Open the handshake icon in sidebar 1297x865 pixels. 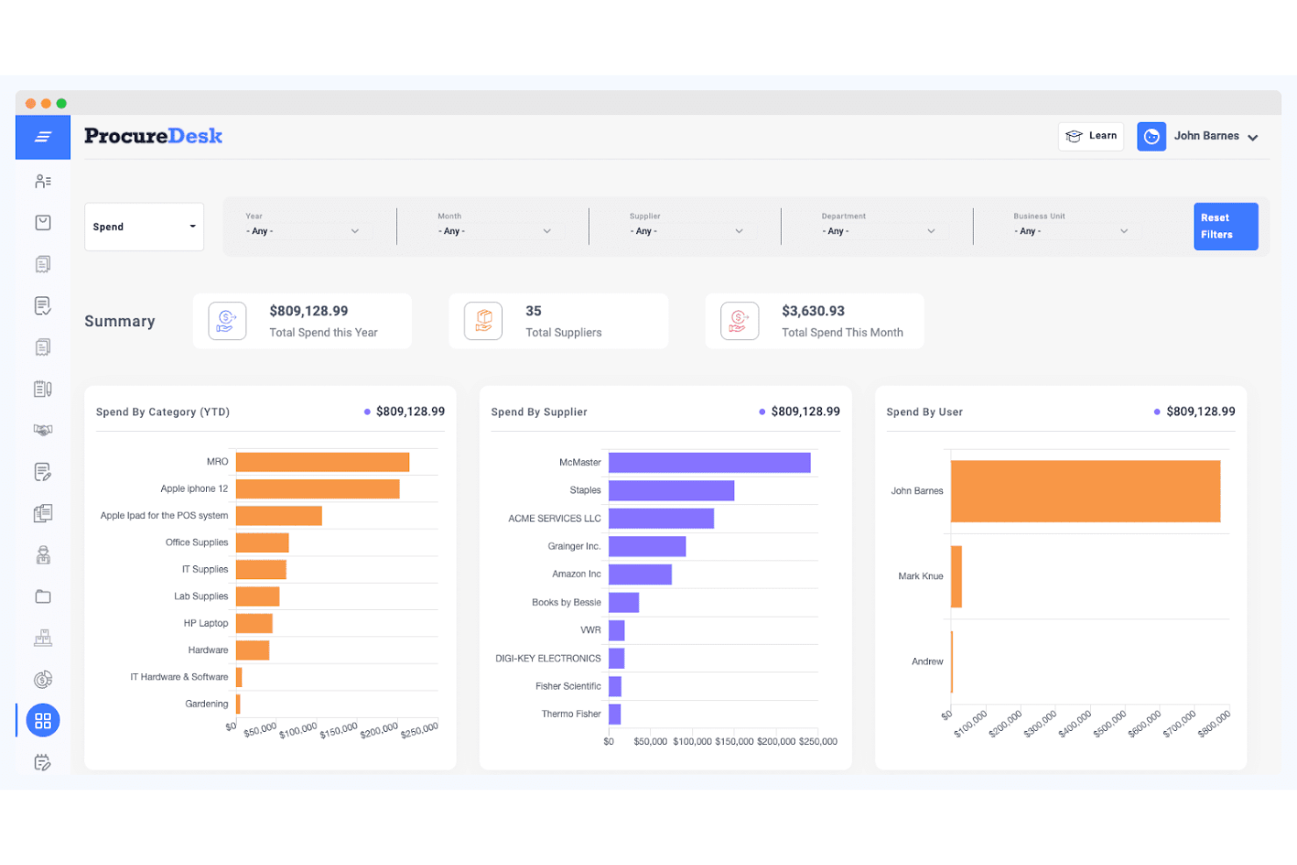tap(43, 429)
